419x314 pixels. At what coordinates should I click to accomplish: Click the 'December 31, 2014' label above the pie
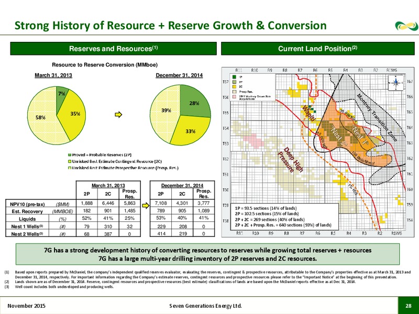[179, 75]
